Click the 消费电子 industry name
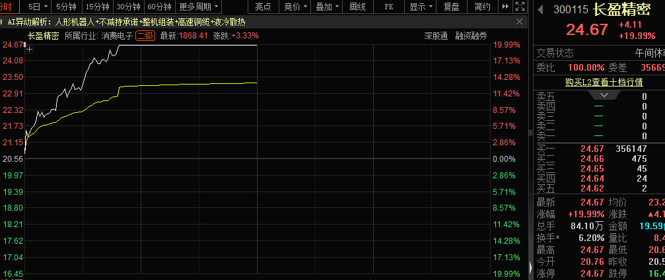Viewport: 665px width, 280px height. (117, 36)
